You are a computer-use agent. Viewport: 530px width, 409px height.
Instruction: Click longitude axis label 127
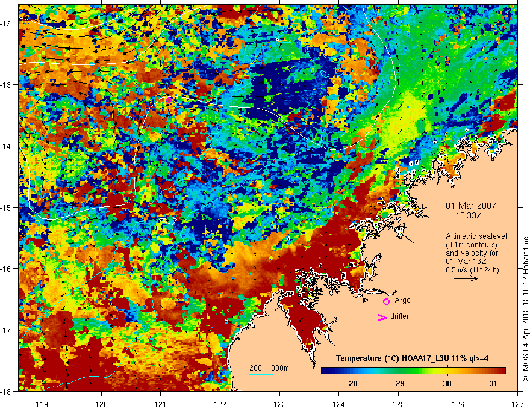(517, 404)
